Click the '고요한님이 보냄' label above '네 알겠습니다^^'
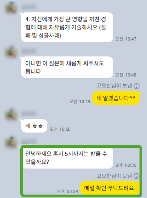 click(x=114, y=86)
